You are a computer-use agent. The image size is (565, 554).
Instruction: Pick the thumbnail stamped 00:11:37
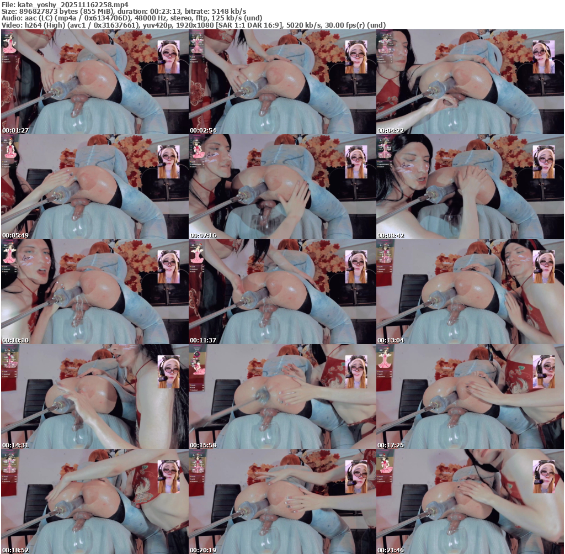(282, 292)
